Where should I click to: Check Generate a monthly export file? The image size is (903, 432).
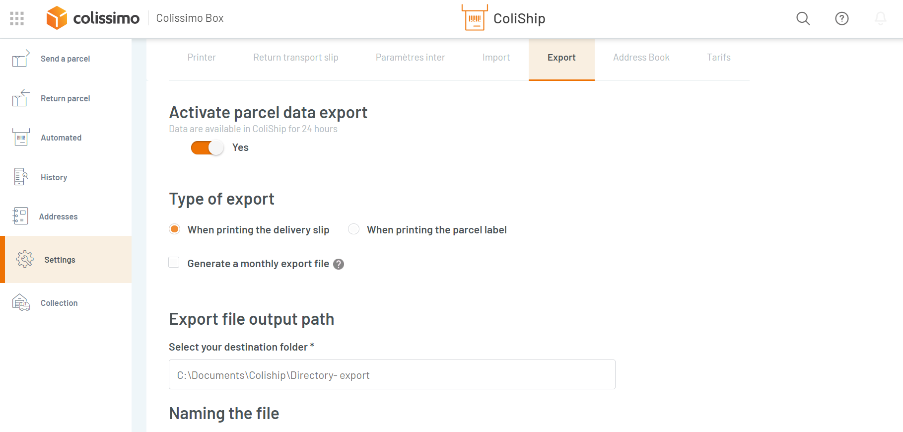coord(174,263)
